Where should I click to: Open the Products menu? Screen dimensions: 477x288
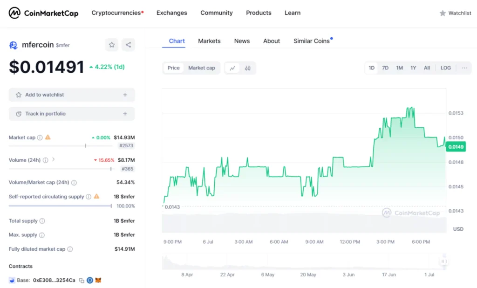tap(259, 13)
